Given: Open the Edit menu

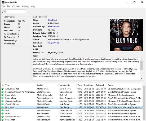Looking at the screenshot, I should [x=8, y=6].
